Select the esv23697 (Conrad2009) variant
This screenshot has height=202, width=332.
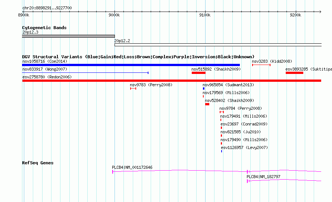pyautogui.click(x=244, y=124)
